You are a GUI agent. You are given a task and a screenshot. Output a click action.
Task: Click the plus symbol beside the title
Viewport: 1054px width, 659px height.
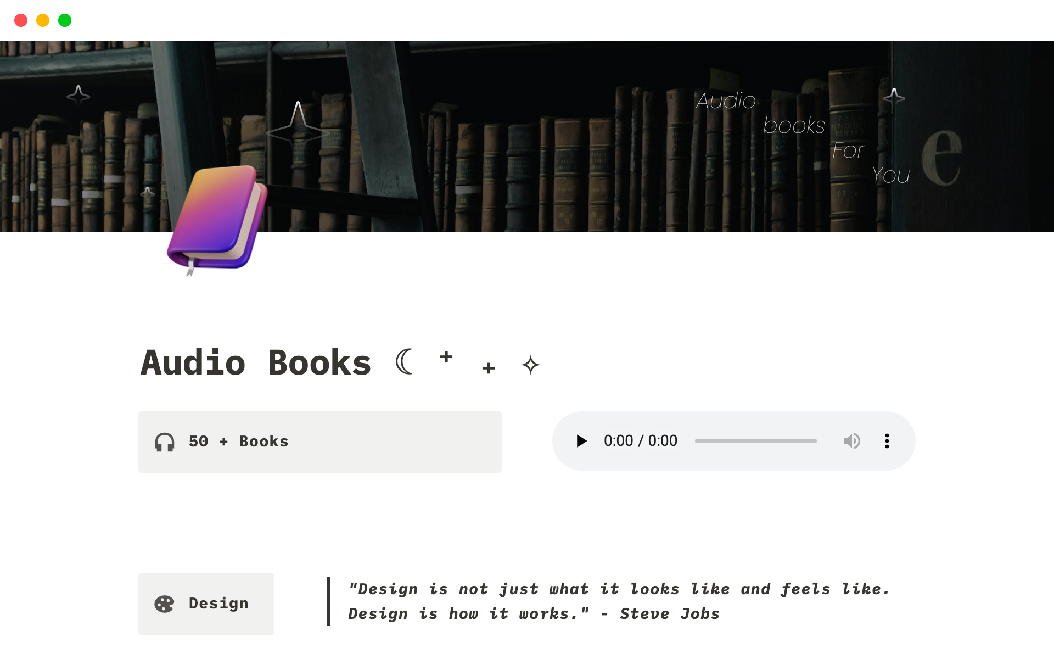(x=446, y=357)
